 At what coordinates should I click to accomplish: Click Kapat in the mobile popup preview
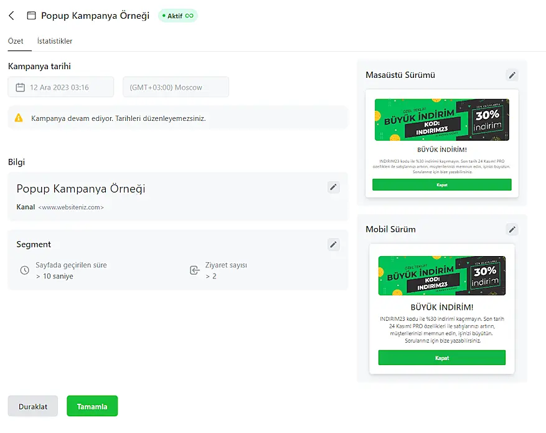pyautogui.click(x=441, y=358)
